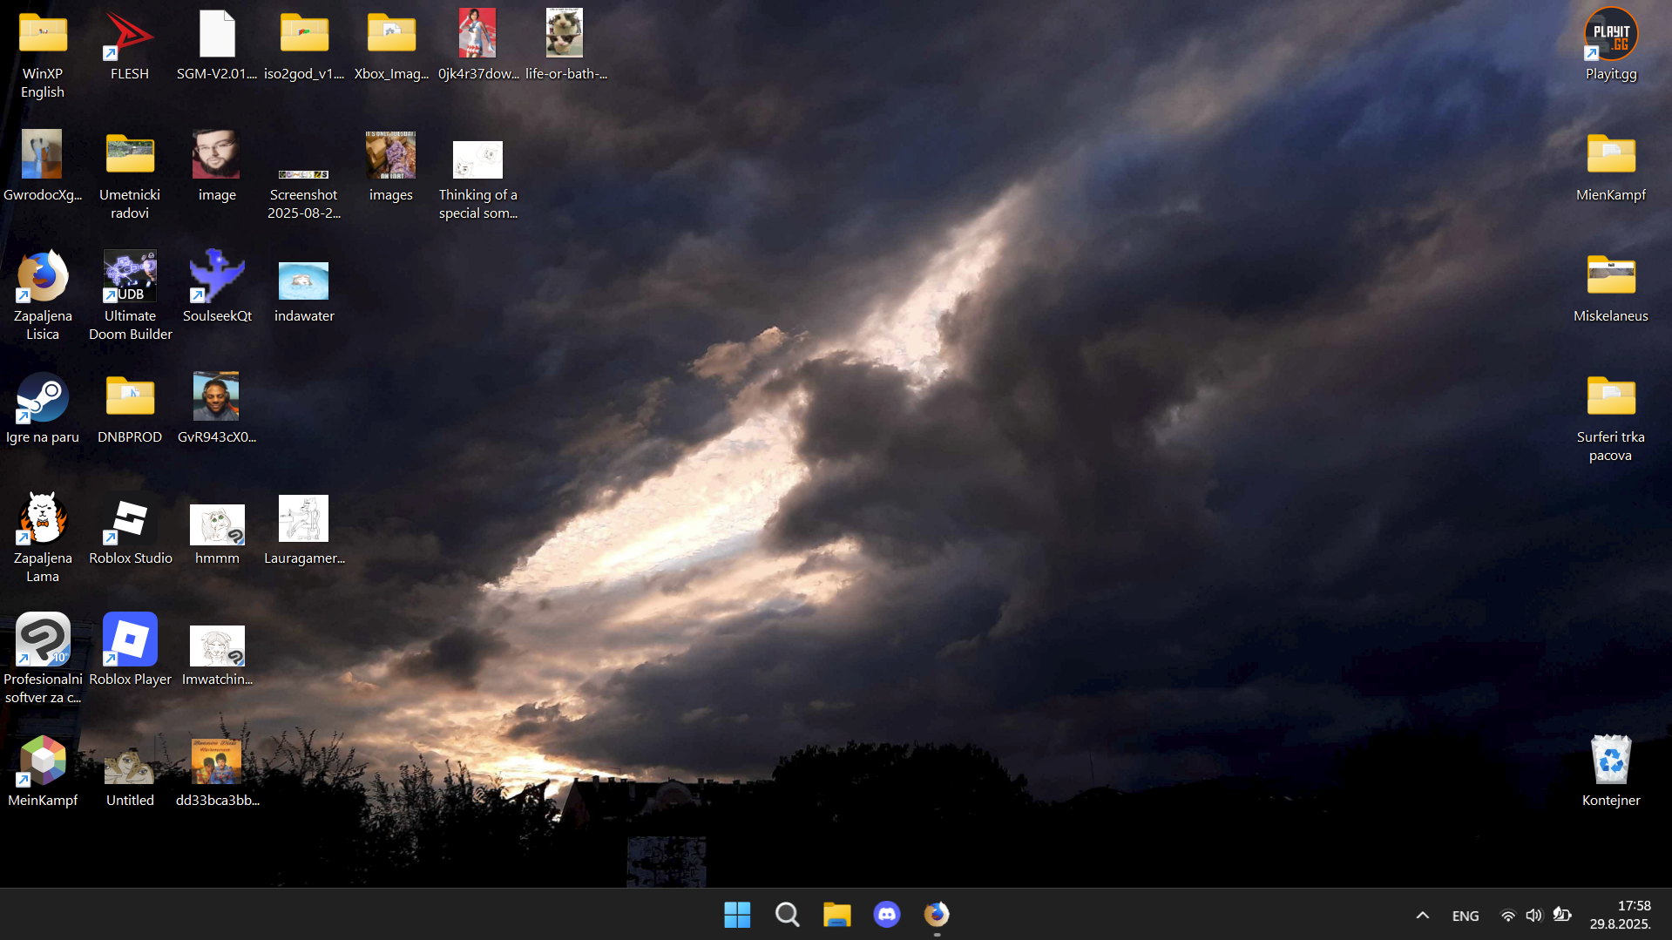Select the Kontejner recycle bin icon
This screenshot has height=940, width=1672.
tap(1610, 761)
